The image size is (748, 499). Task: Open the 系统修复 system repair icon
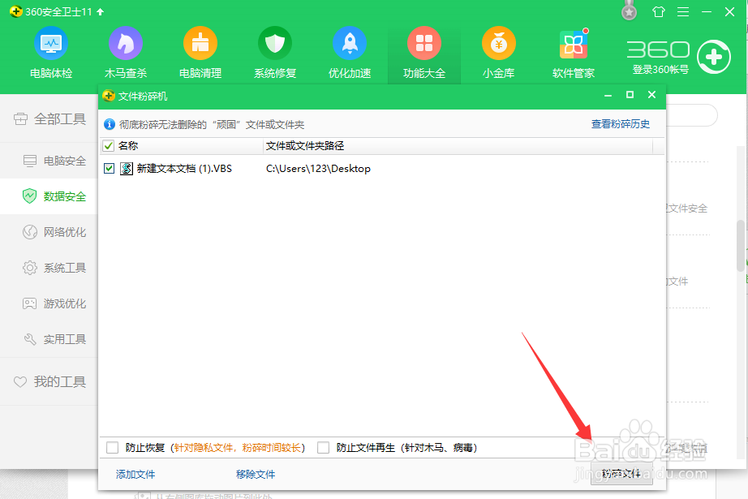[x=274, y=50]
